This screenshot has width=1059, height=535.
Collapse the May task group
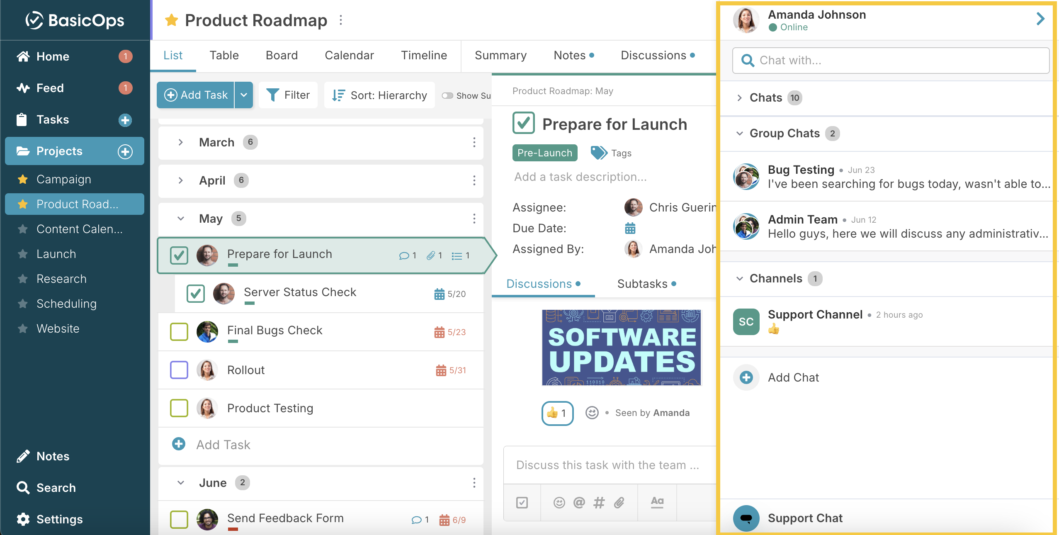(x=180, y=219)
